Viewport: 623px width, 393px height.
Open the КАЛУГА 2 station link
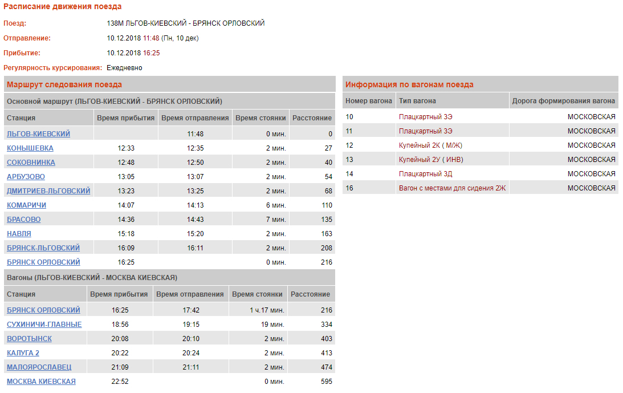(x=23, y=353)
